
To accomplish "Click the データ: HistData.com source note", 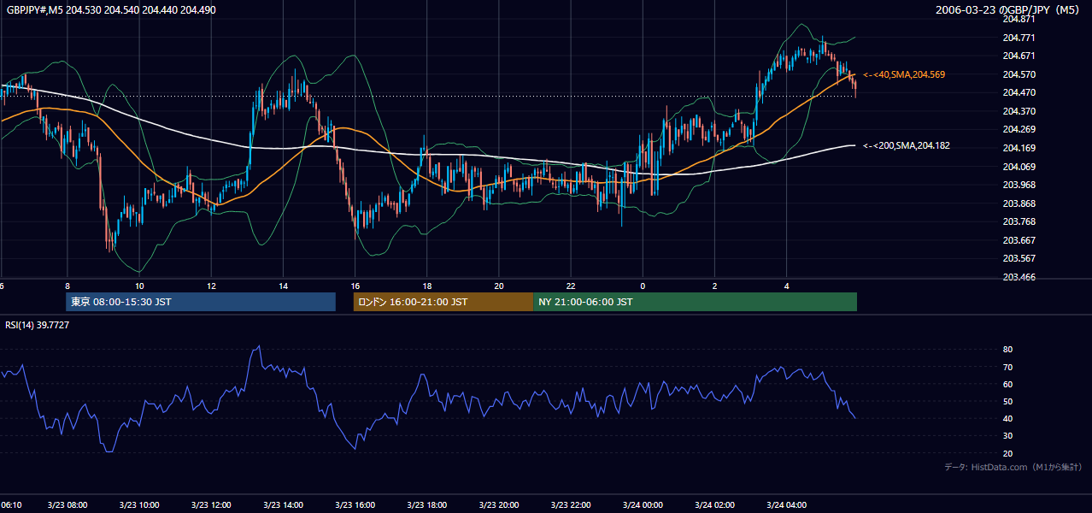I will pyautogui.click(x=1013, y=467).
